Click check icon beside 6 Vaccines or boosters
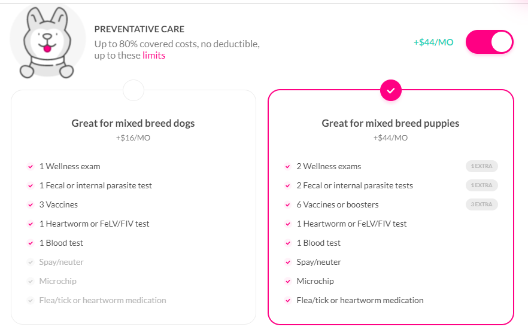This screenshot has height=336, width=528. 288,205
